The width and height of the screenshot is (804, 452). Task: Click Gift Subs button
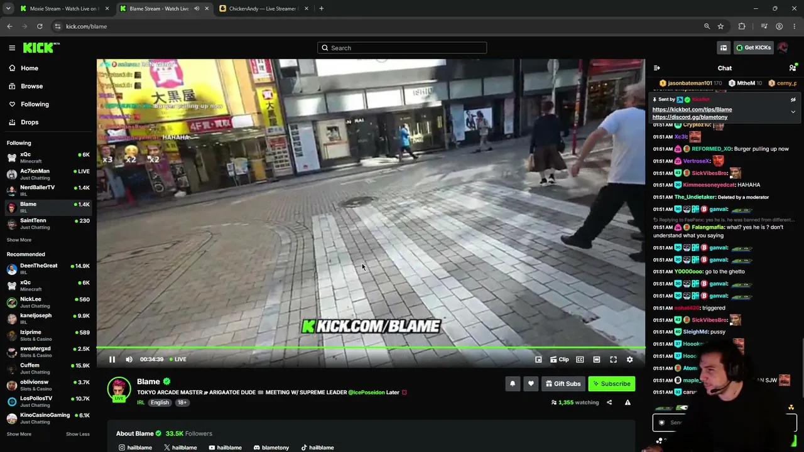click(563, 384)
